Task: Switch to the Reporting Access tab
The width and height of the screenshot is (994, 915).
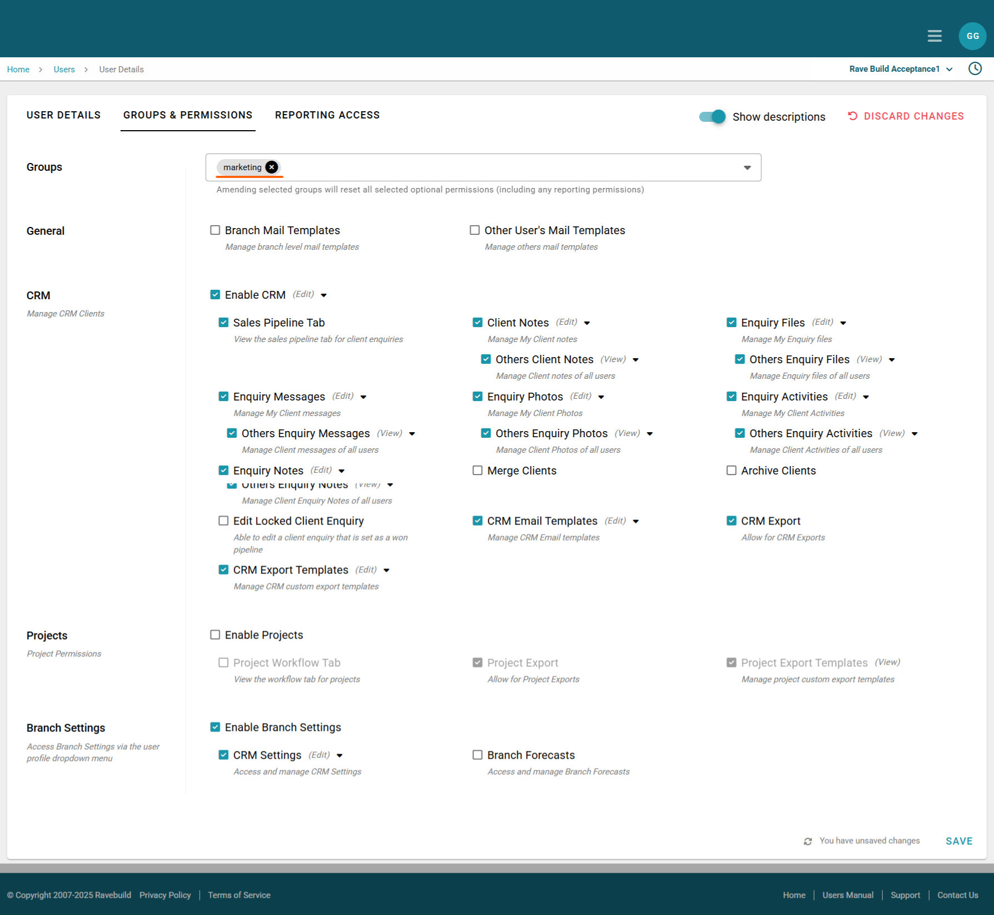Action: 327,115
